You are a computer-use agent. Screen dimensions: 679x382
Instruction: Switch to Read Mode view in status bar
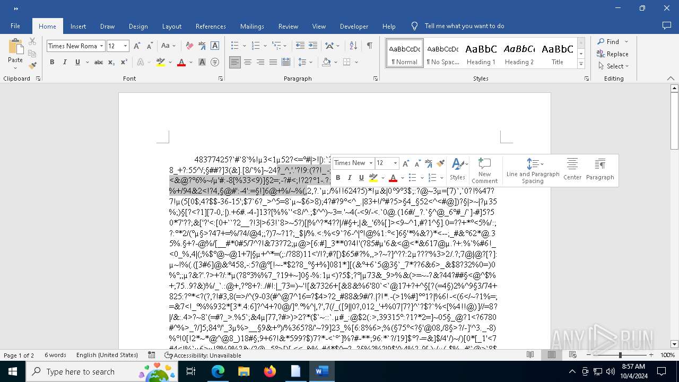tap(530, 355)
